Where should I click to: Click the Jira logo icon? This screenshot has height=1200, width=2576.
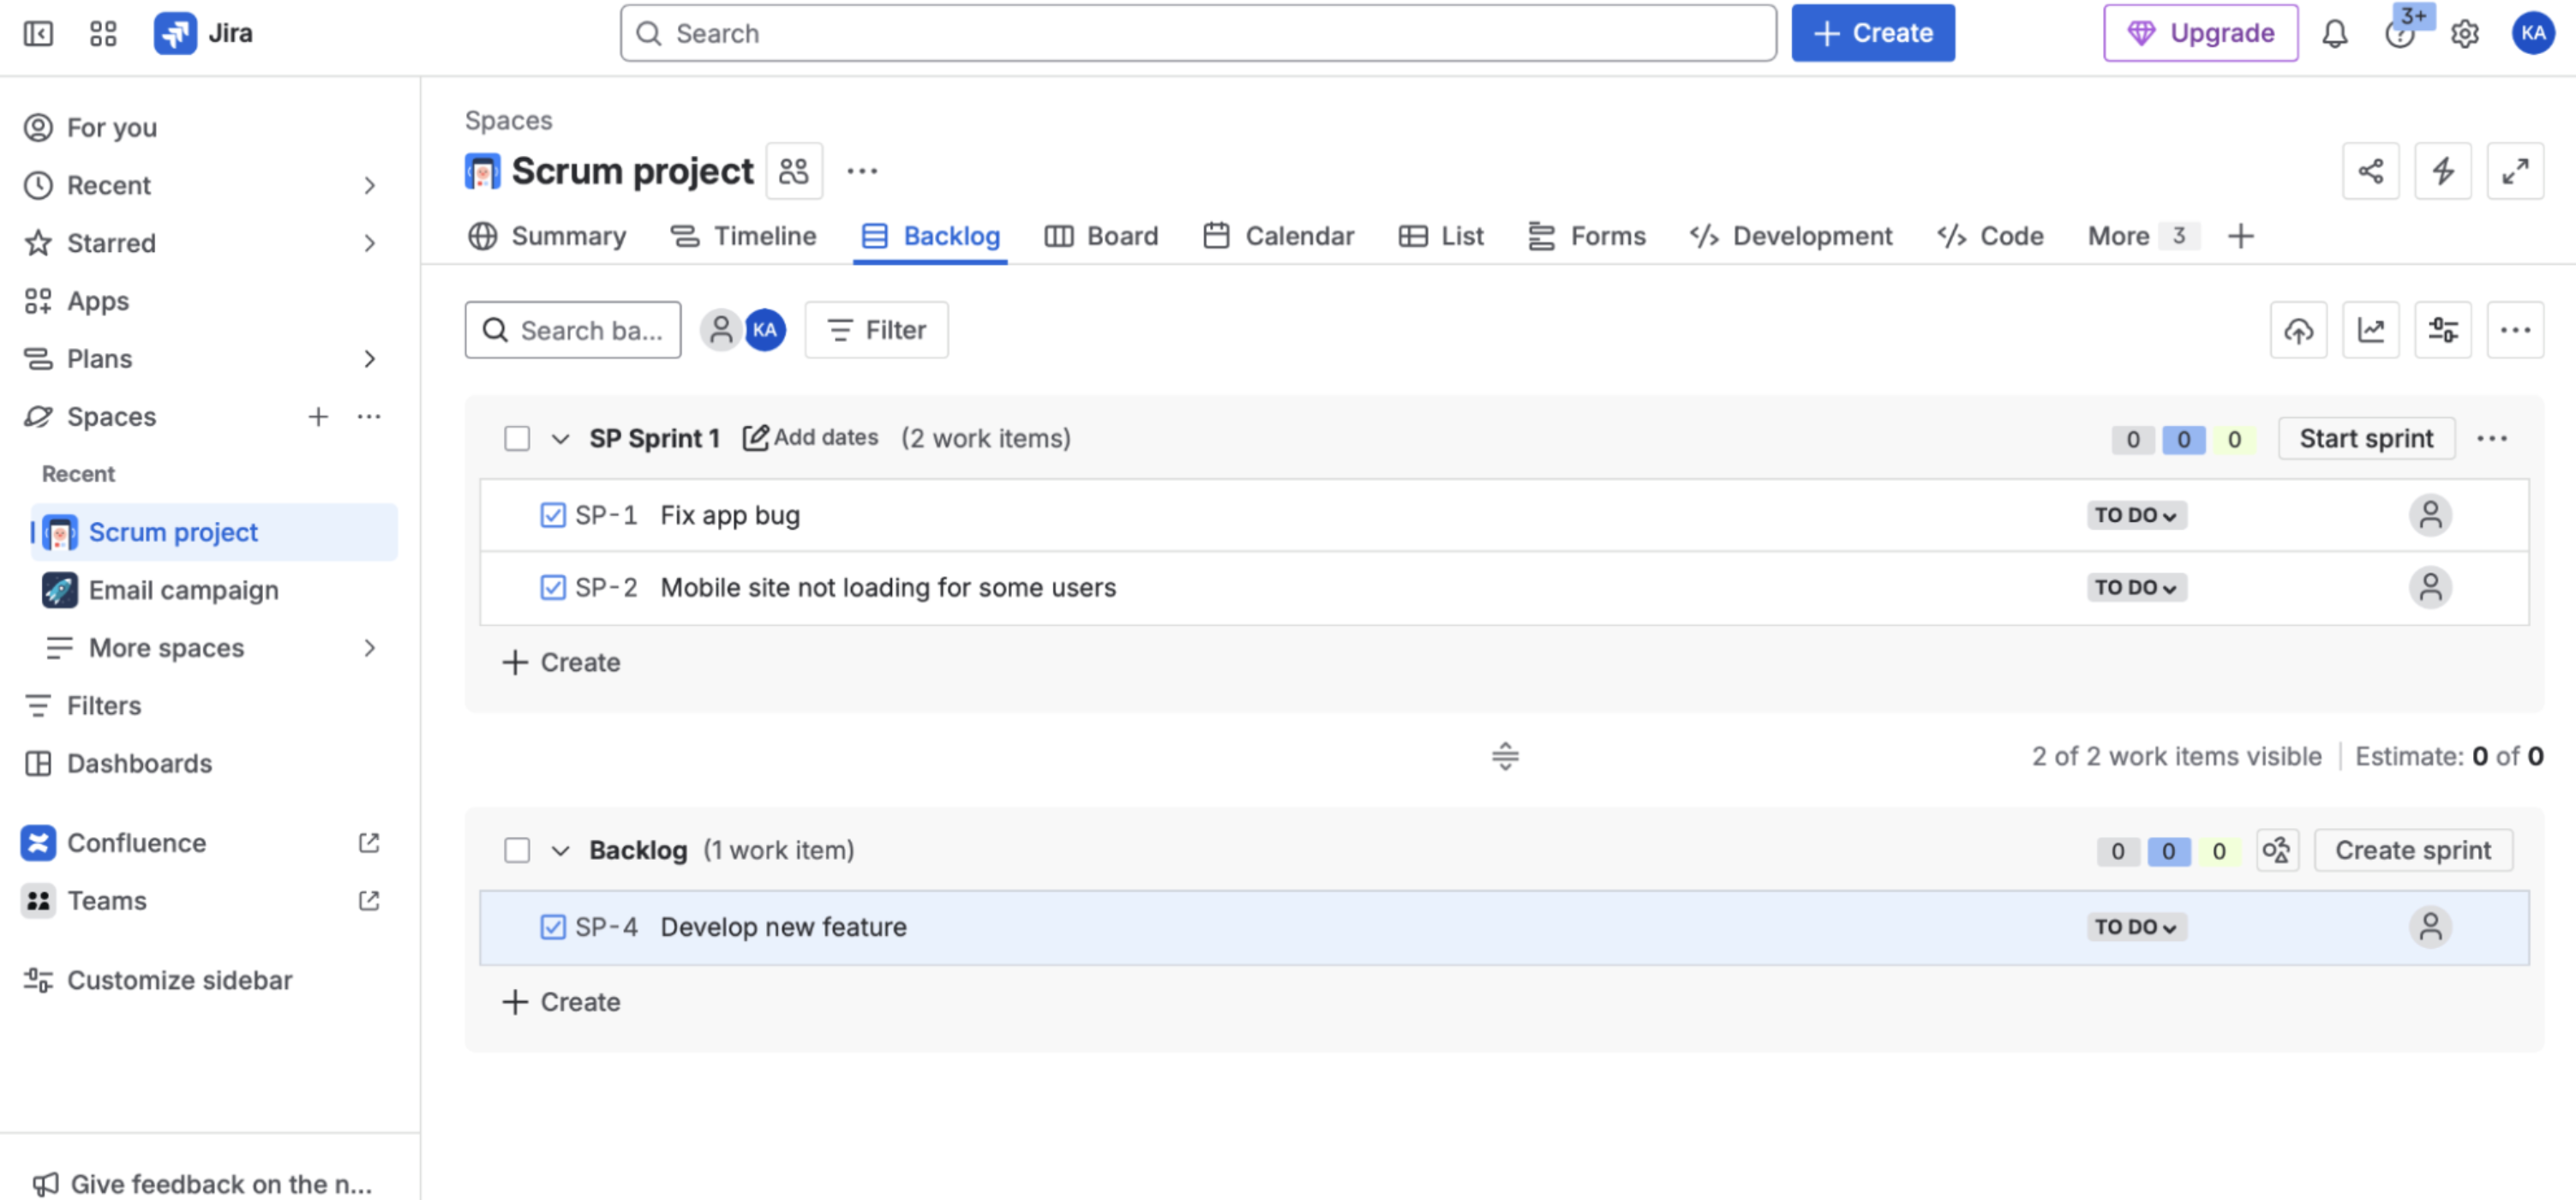pos(175,34)
